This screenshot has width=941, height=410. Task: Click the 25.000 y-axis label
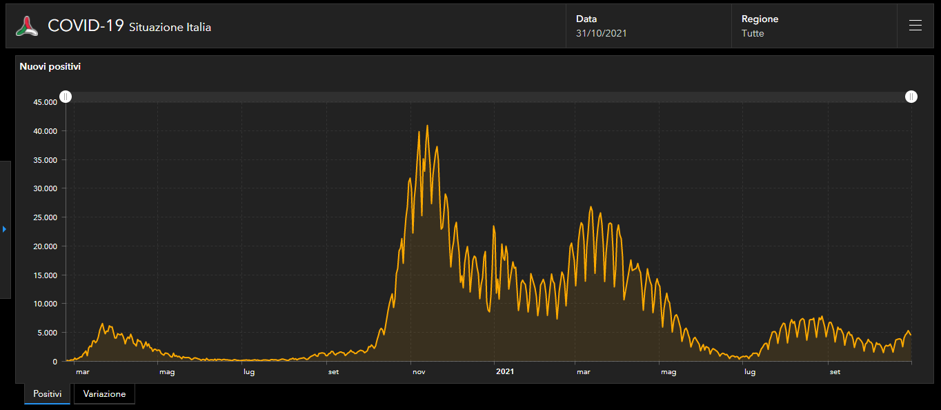click(45, 217)
